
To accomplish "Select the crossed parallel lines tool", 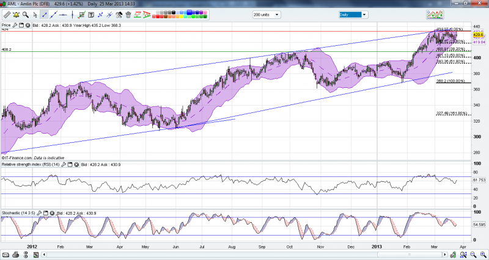I will 109,15.
